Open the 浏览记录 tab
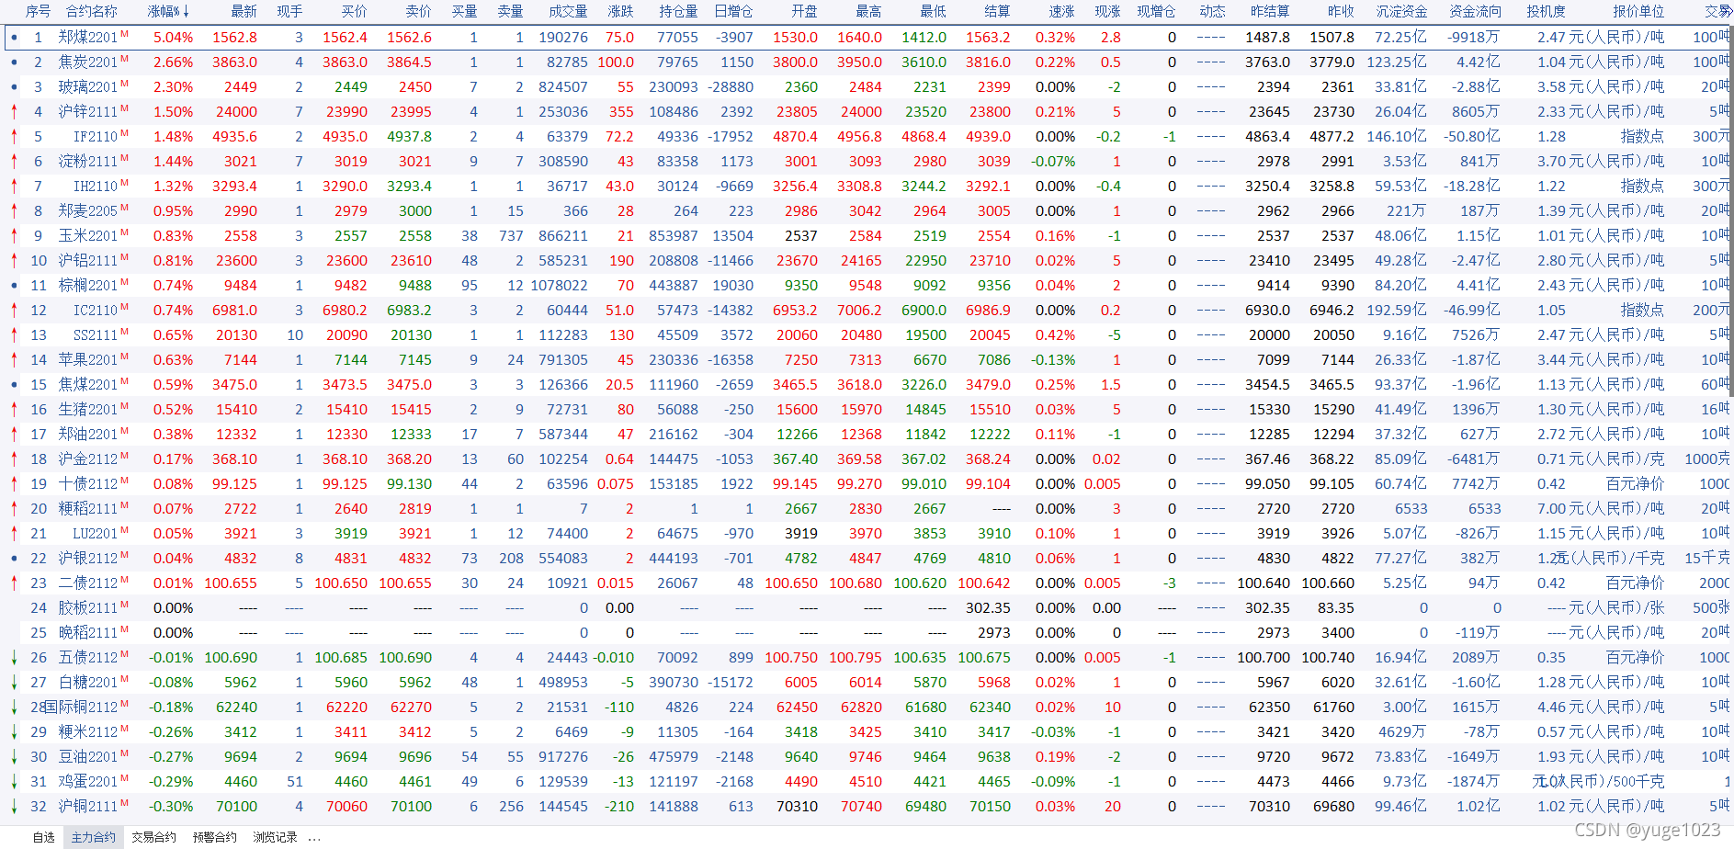1734x849 pixels. pos(275,837)
